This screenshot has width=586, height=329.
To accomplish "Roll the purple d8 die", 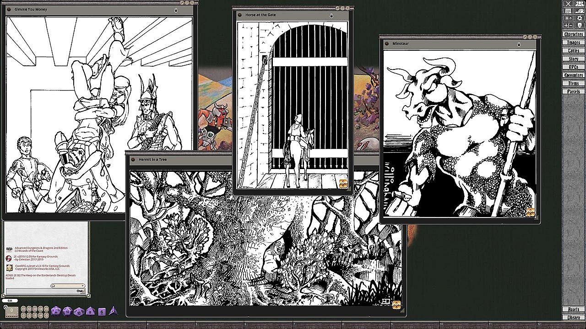I will click(x=91, y=311).
